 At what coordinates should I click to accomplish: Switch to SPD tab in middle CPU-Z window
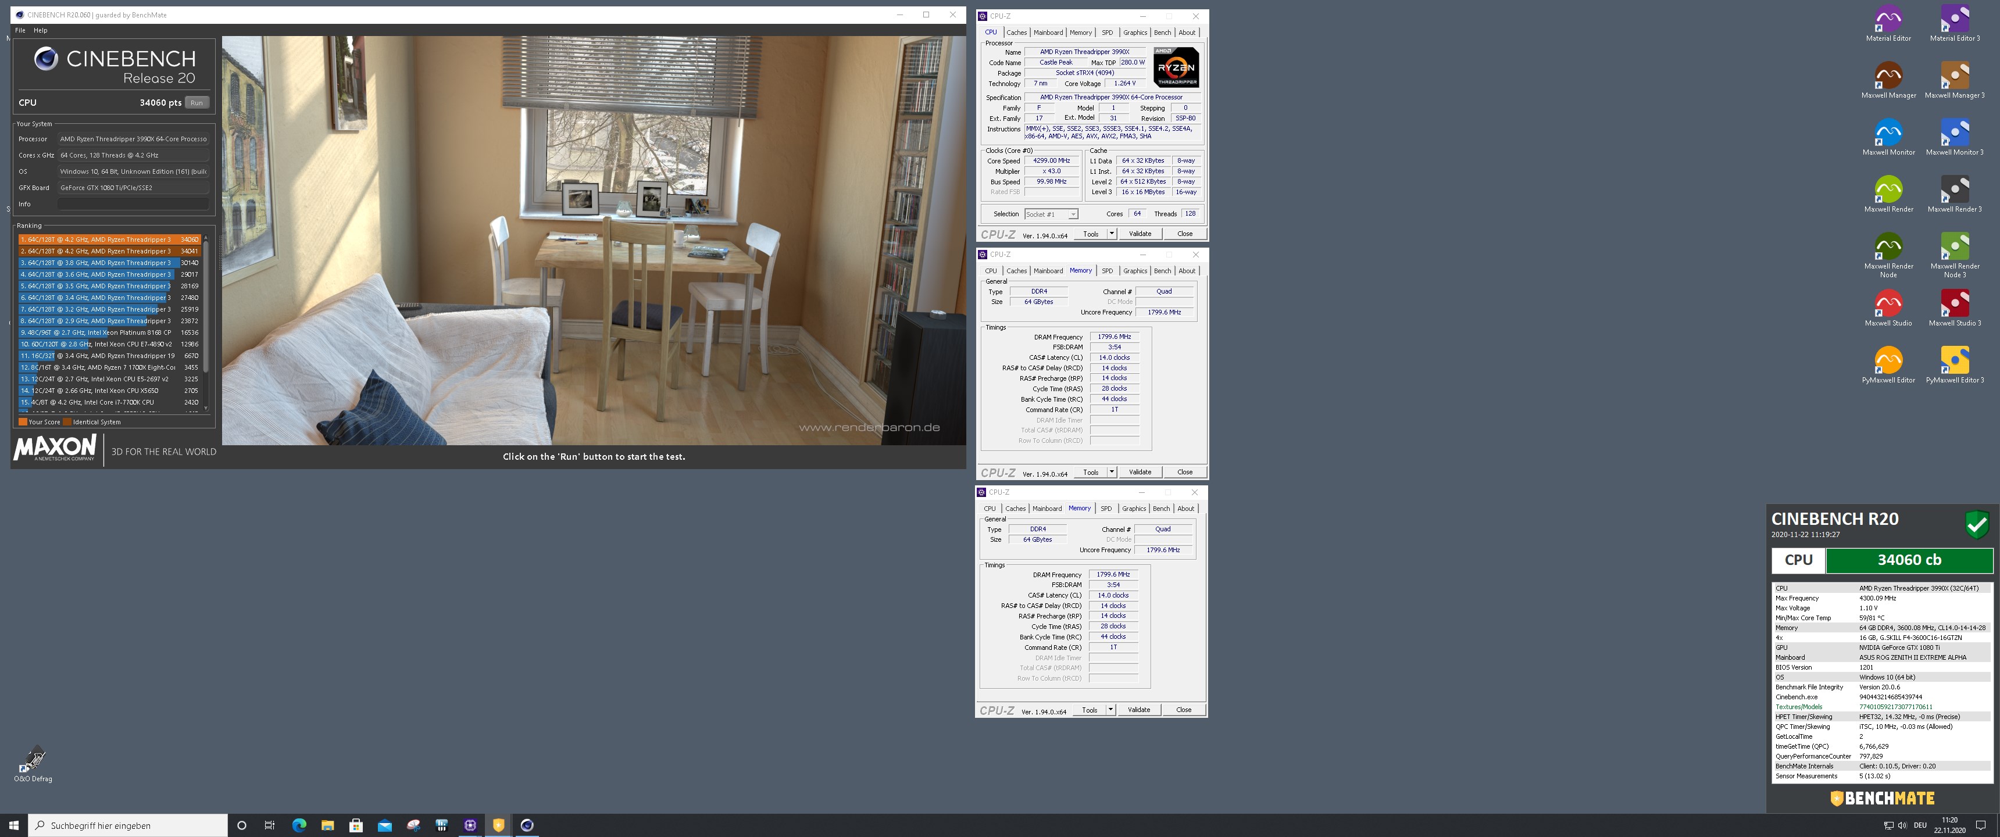point(1107,271)
